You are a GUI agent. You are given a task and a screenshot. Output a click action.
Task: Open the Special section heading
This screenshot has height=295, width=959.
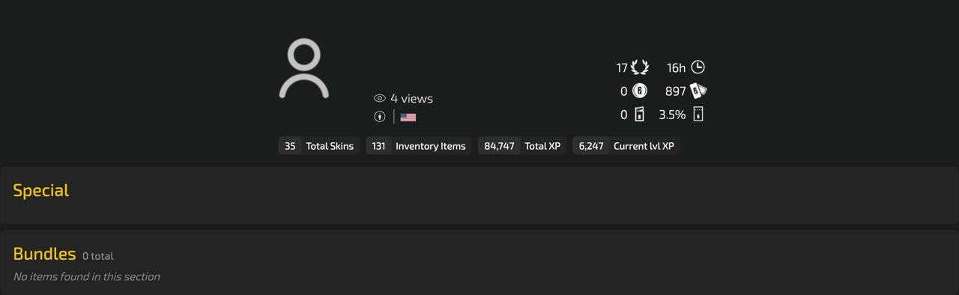(x=41, y=190)
